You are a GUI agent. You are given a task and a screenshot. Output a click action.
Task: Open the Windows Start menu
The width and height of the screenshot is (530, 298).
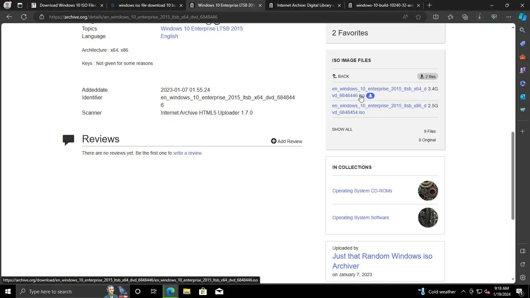(8, 291)
